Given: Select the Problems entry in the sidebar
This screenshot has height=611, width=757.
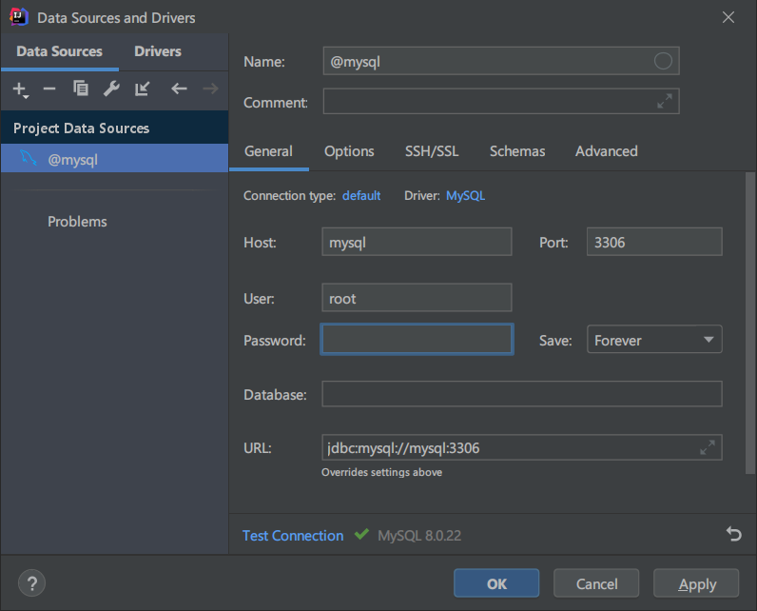Looking at the screenshot, I should pos(77,222).
